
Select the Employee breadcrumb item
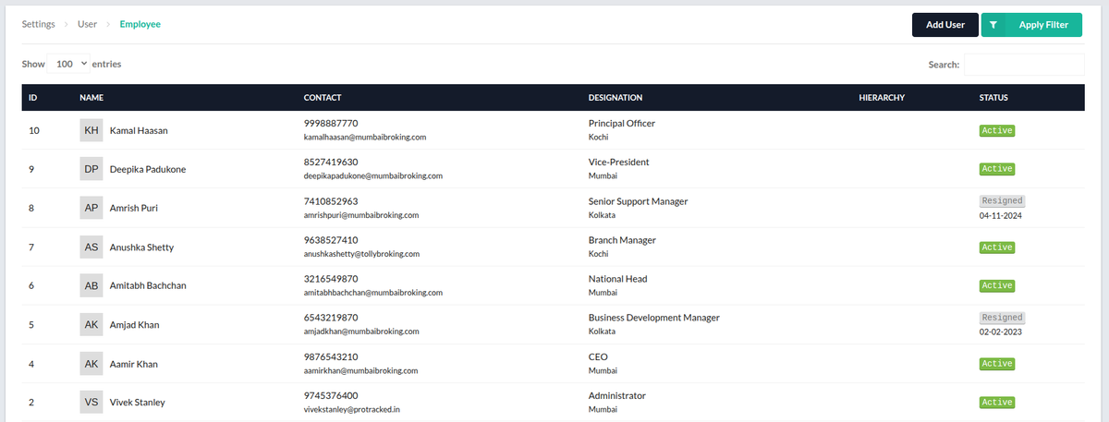tap(140, 24)
